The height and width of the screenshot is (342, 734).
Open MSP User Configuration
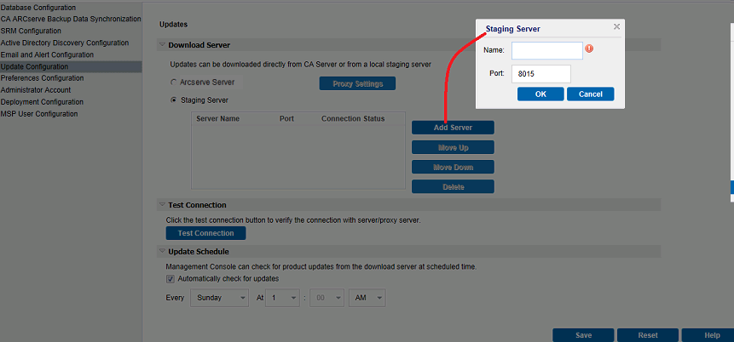(x=39, y=113)
